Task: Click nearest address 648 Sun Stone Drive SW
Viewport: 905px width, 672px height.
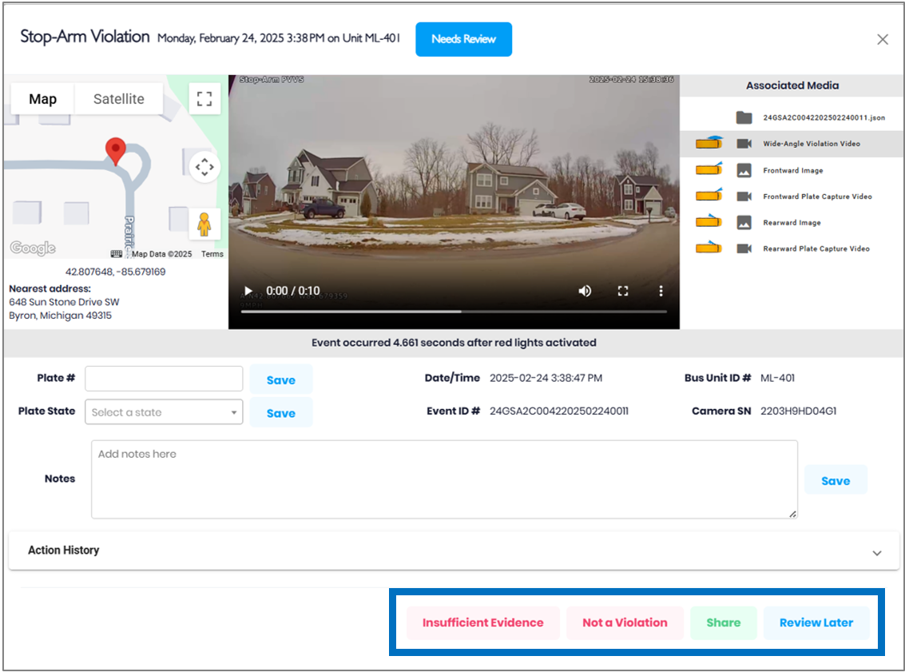Action: click(64, 302)
